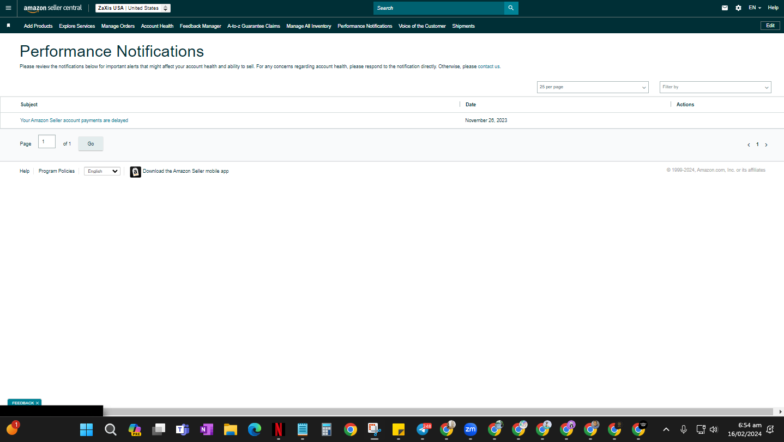Viewport: 784px width, 442px height.
Task: Open Windows taskbar search
Action: pyautogui.click(x=111, y=429)
